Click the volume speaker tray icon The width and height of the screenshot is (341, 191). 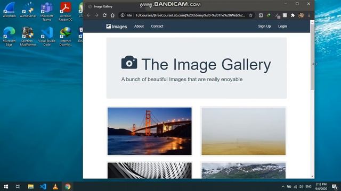pos(301,186)
